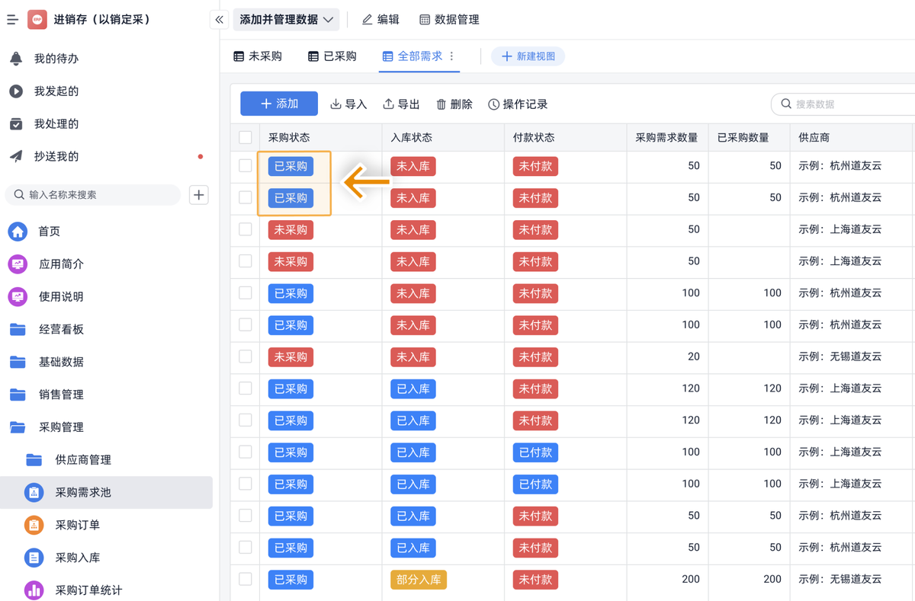Click the 导出 export icon

[388, 104]
